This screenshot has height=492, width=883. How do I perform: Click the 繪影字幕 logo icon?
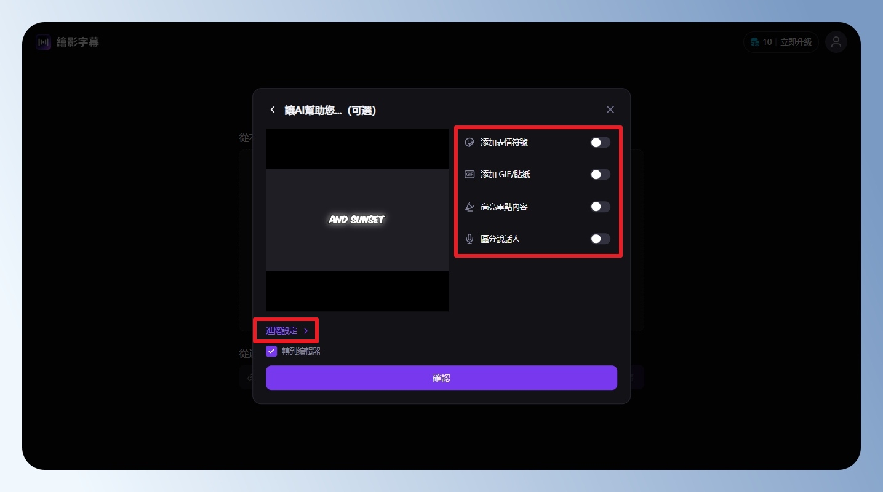click(x=43, y=42)
